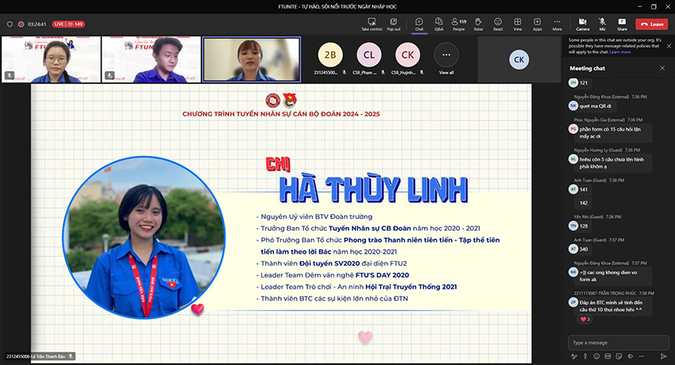Click the Type a message field
Viewport: 675px width, 365px height.
pos(618,343)
